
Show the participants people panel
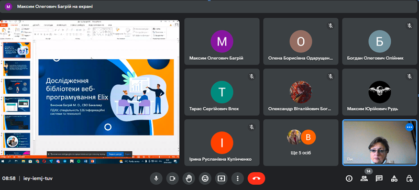click(x=364, y=178)
